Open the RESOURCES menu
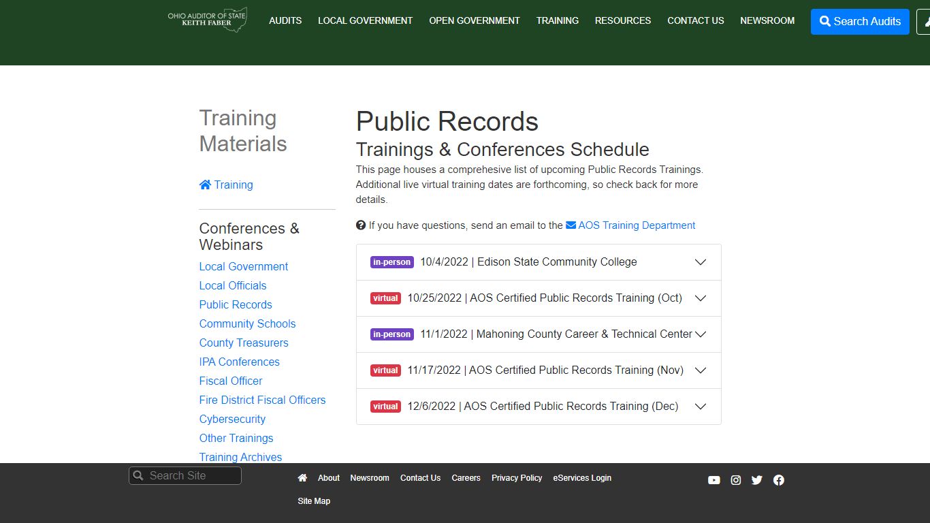 coord(623,20)
